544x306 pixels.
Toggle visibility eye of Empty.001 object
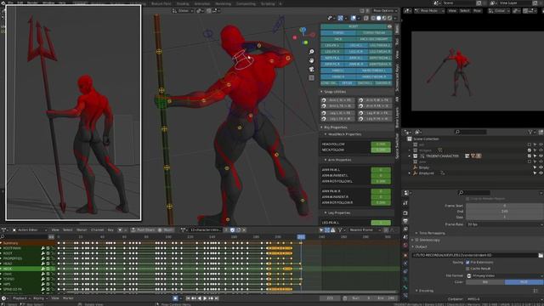[541, 173]
